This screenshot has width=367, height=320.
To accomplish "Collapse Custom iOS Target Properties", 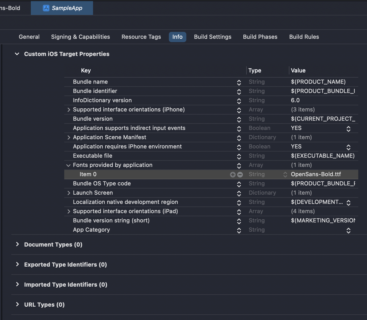I will pyautogui.click(x=17, y=54).
